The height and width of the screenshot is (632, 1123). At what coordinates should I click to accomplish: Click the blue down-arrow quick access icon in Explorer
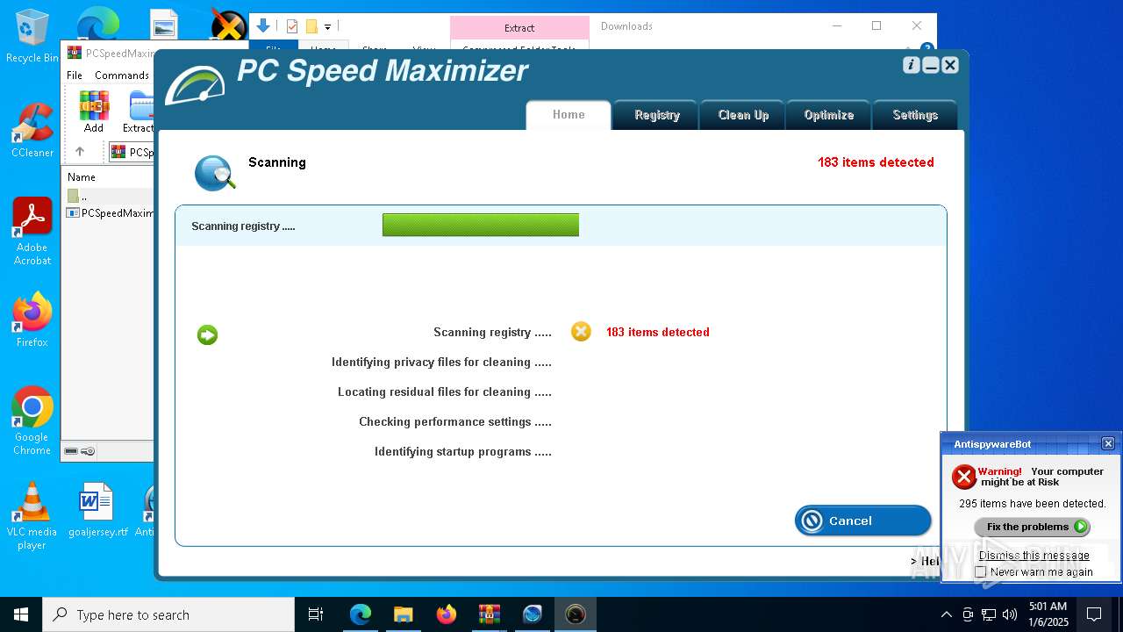262,26
